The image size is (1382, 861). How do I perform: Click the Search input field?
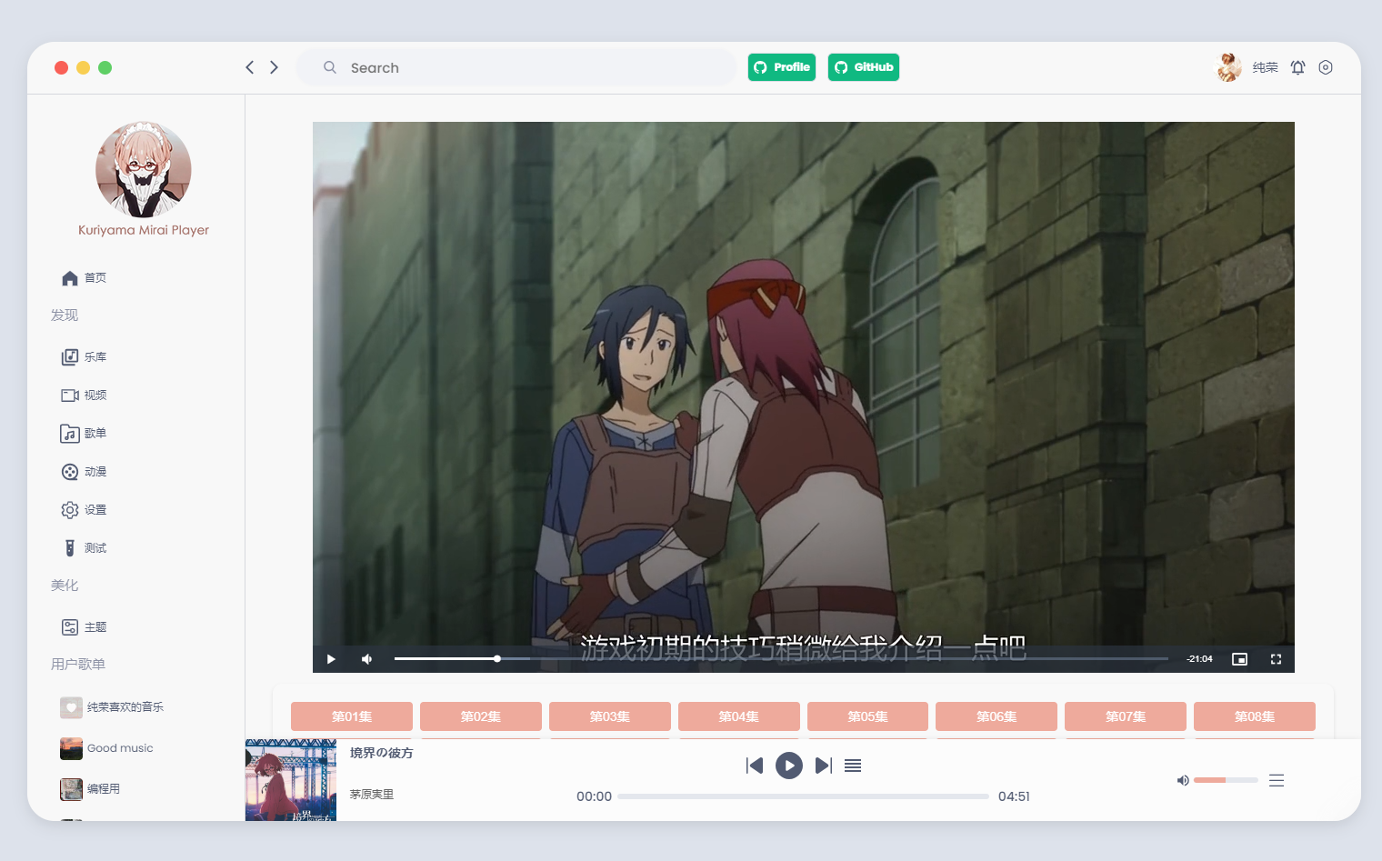(527, 67)
